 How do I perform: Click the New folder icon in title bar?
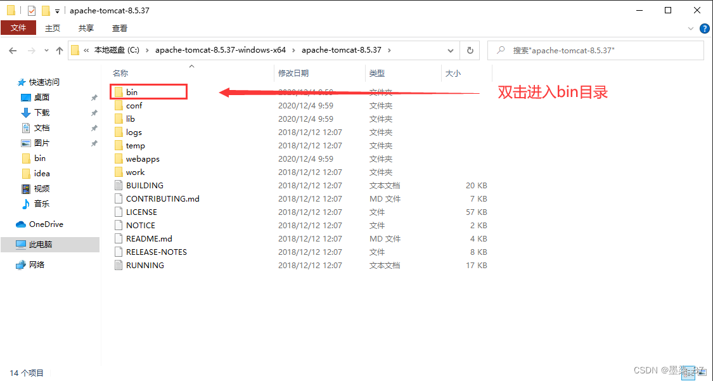pos(46,10)
